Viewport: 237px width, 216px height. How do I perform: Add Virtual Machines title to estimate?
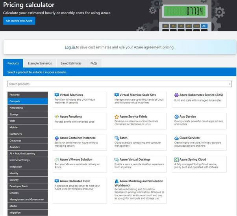(x=71, y=95)
